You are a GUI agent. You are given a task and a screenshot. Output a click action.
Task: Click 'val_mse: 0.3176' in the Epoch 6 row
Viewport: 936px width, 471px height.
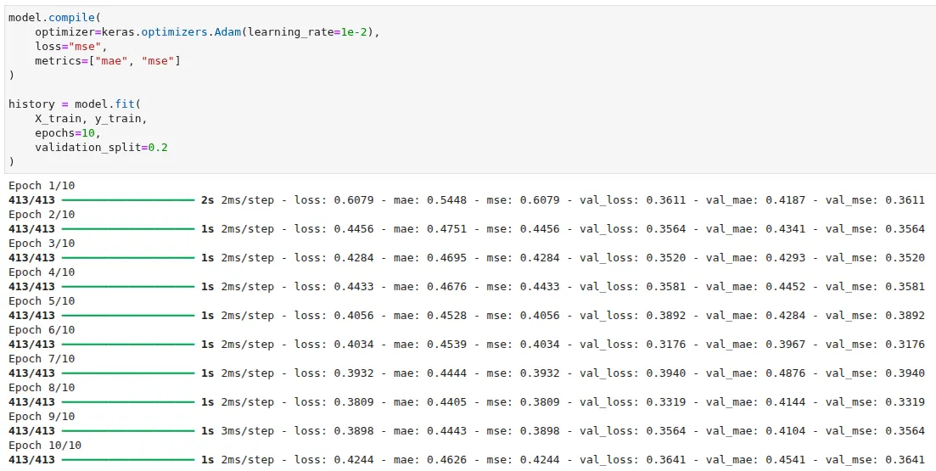point(875,345)
